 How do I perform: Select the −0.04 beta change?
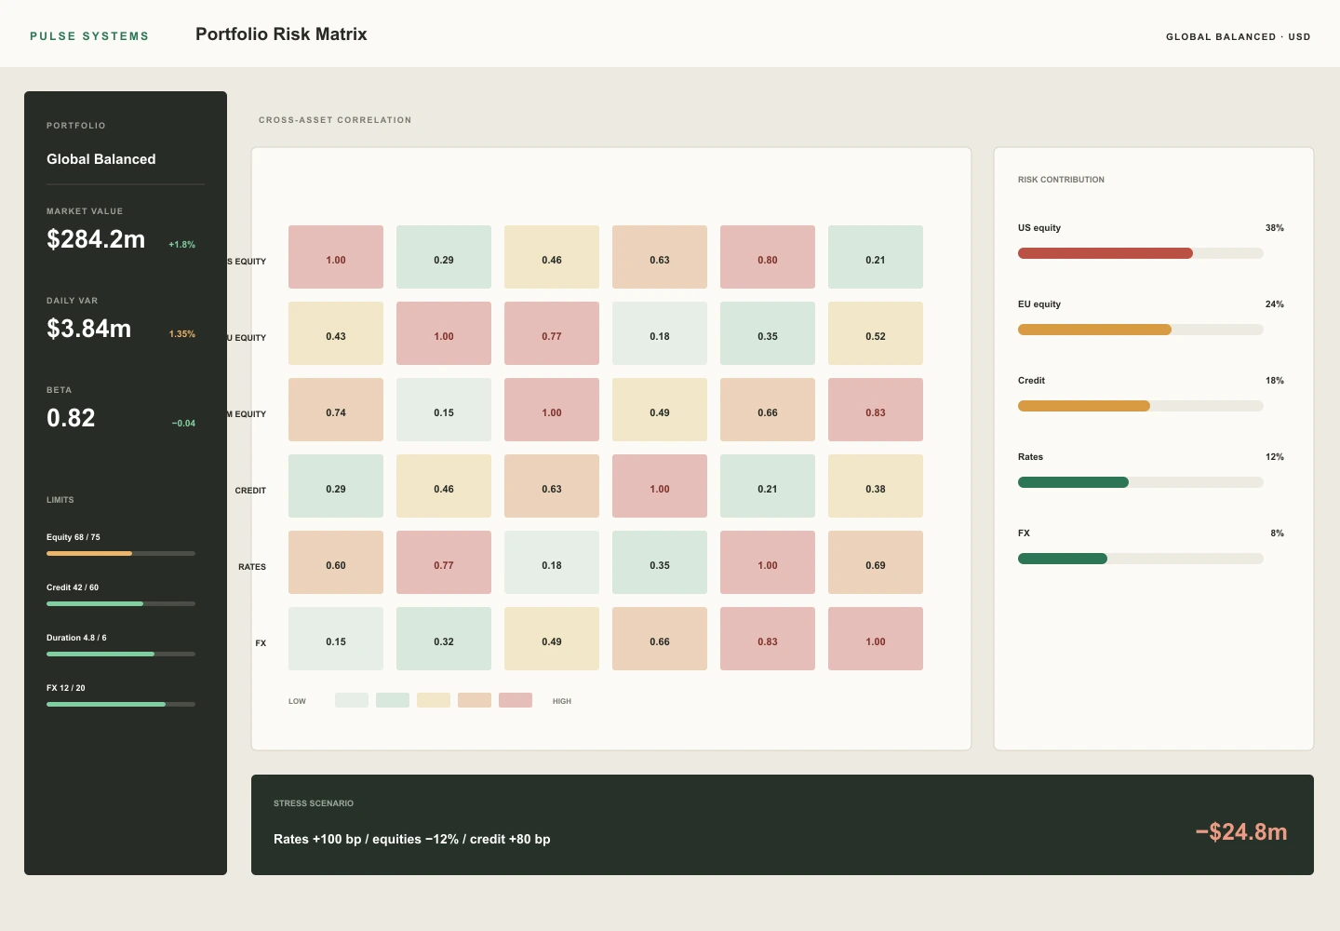pos(183,424)
